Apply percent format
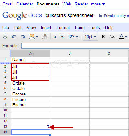The width and height of the screenshot is (129, 136). tap(62, 37)
